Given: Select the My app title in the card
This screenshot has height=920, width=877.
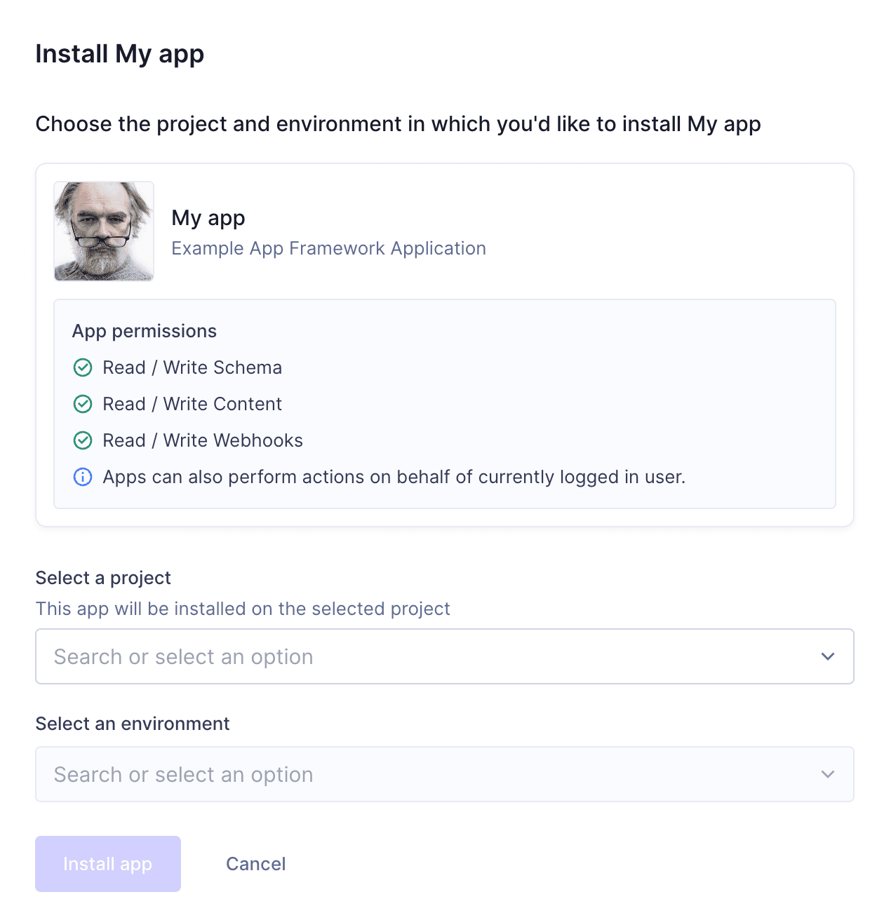Looking at the screenshot, I should pyautogui.click(x=208, y=217).
